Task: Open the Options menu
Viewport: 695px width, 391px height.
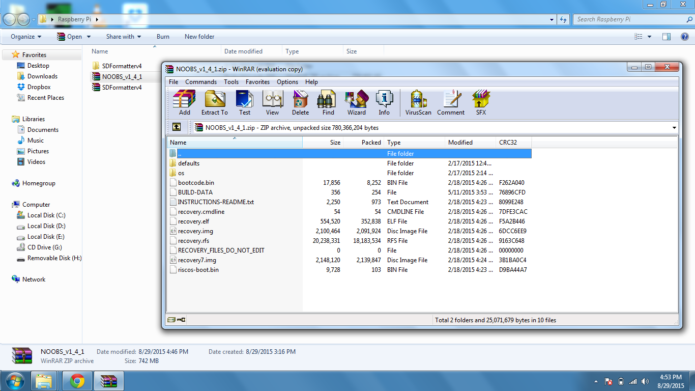Action: point(287,82)
